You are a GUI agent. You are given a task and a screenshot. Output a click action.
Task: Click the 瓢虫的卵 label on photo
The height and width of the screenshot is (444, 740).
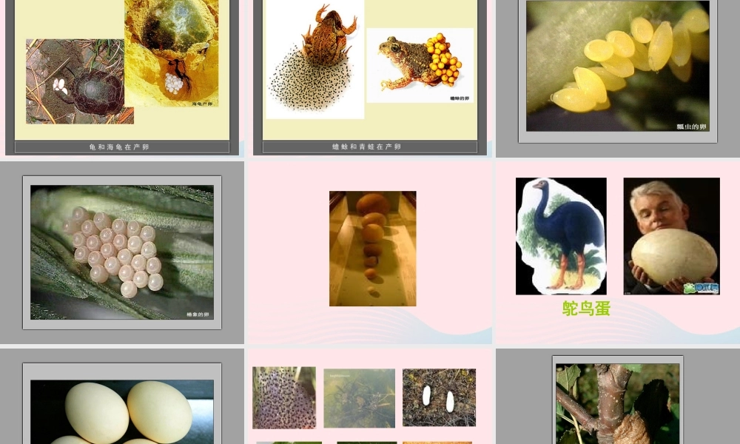(x=691, y=127)
